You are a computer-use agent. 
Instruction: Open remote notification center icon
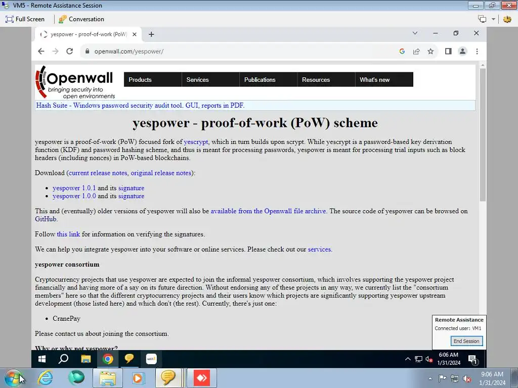472,360
